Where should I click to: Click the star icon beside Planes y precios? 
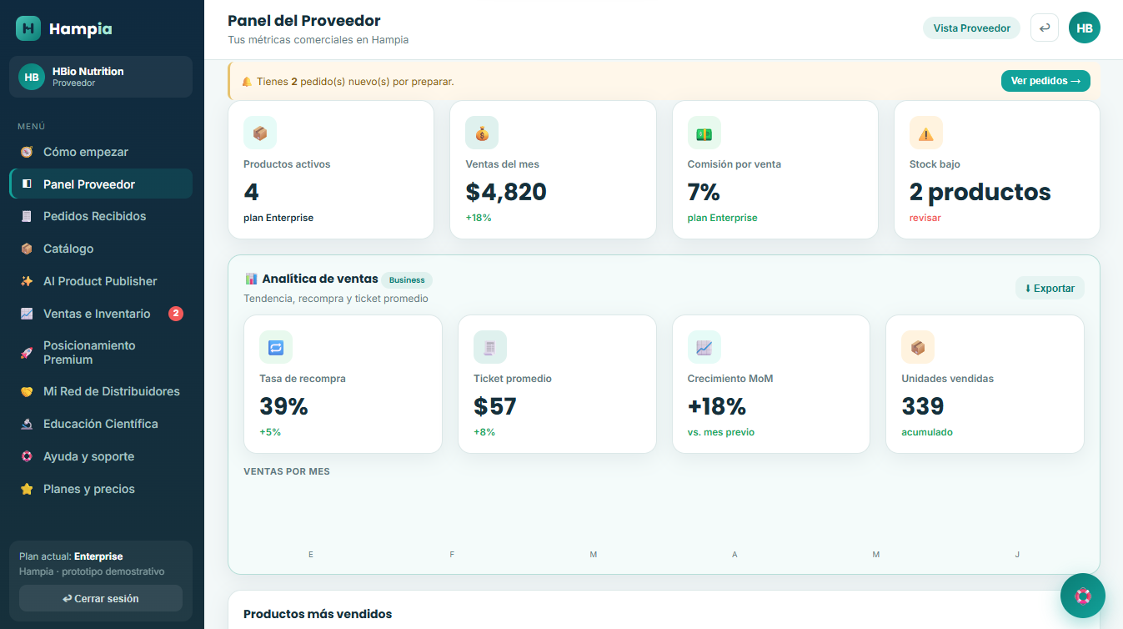pos(27,489)
